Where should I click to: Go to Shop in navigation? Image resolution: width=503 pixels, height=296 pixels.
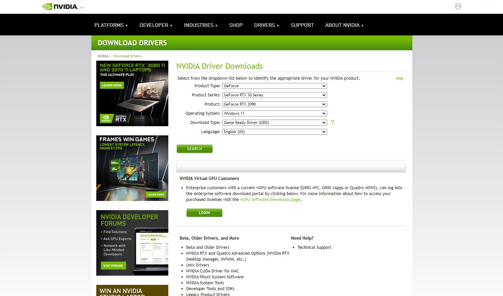click(236, 25)
